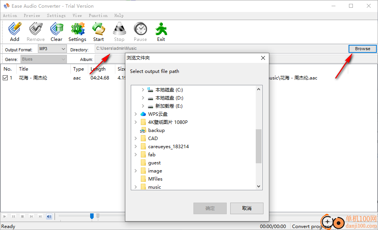Select the 本地磁盘 (C:) drive

tap(169, 90)
